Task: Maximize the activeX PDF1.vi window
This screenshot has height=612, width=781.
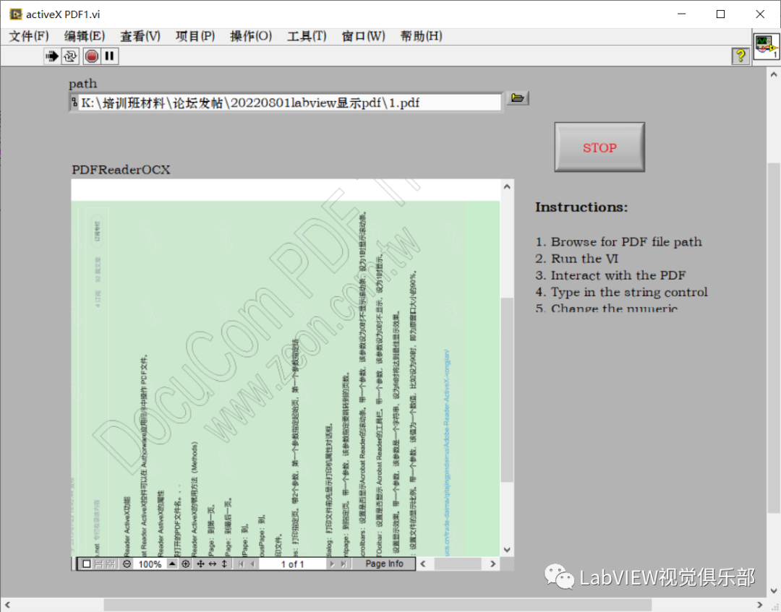Action: (x=720, y=14)
